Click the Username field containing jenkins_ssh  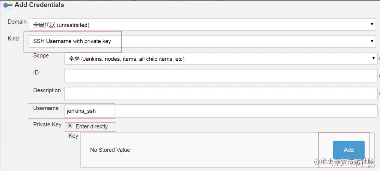(x=221, y=111)
